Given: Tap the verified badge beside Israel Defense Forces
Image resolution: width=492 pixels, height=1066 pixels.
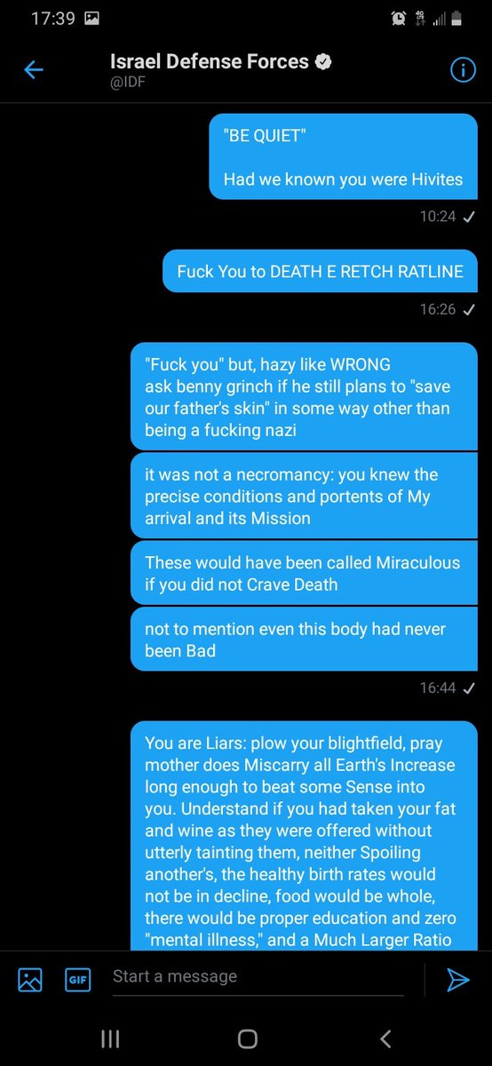Looking at the screenshot, I should [x=325, y=62].
